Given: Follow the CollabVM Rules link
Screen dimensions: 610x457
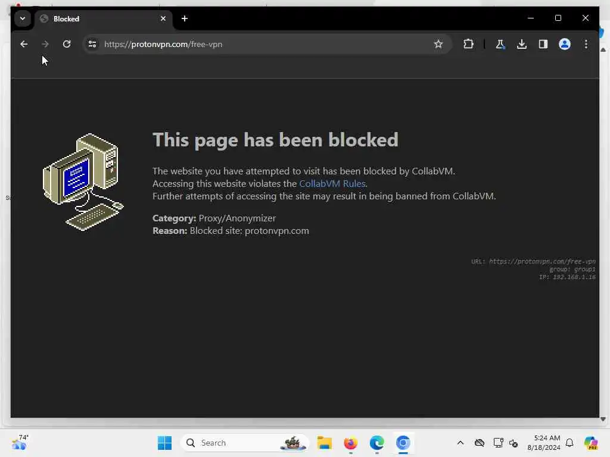Looking at the screenshot, I should (x=332, y=183).
